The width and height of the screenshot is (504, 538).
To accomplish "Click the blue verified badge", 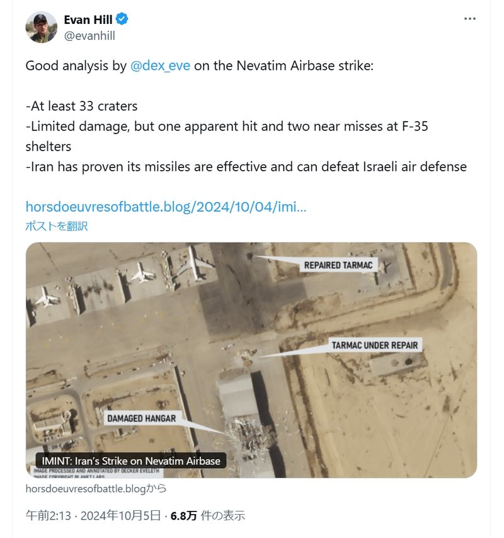I will point(122,20).
